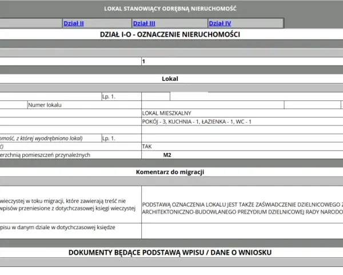Select the LOKAL STANOWIĄCY ODRĘBNĄ NIERUCHOMOŚĆ header text
The image size is (343, 275).
click(x=170, y=9)
